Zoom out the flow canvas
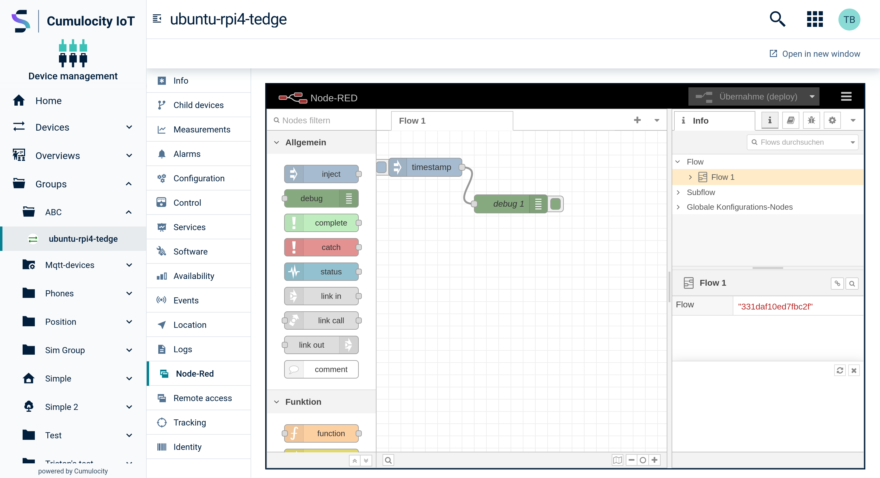Screen dimensions: 880x478 [631, 460]
